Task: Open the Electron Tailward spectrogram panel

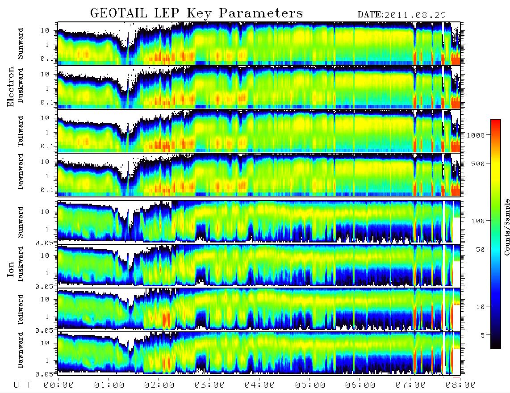Action: point(259,131)
